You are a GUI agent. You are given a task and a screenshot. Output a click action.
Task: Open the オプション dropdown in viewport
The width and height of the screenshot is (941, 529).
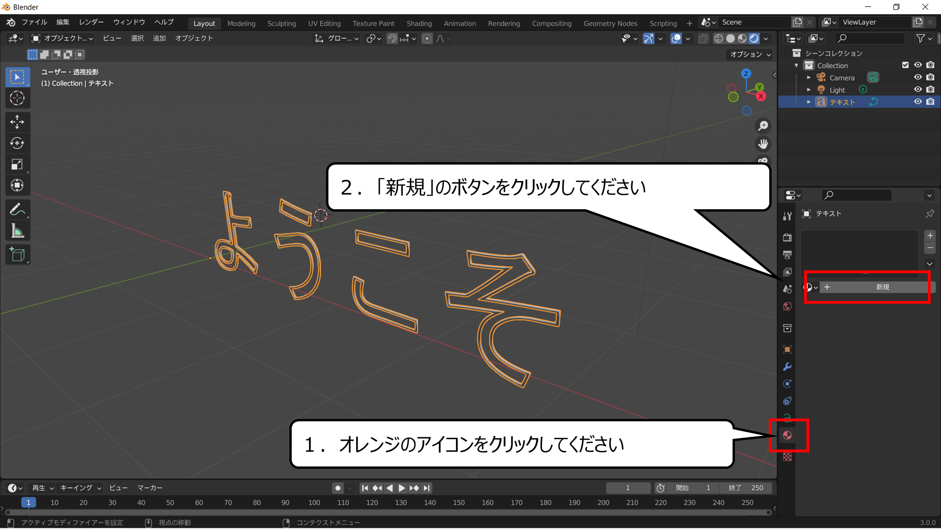click(749, 55)
